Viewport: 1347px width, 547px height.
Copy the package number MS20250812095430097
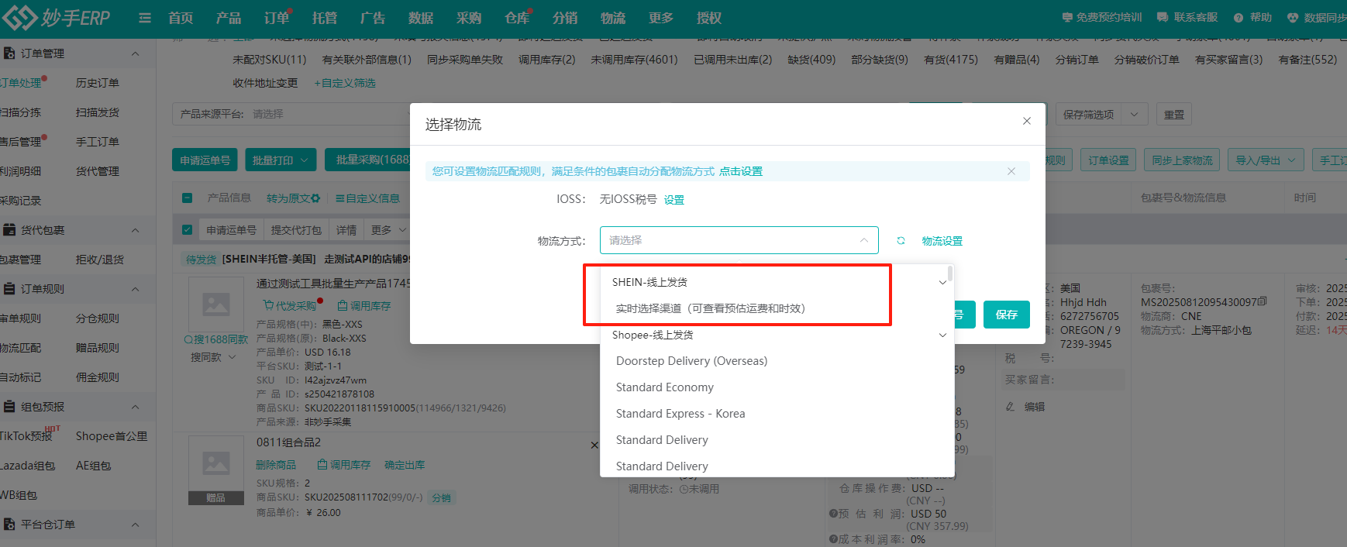coord(1263,301)
